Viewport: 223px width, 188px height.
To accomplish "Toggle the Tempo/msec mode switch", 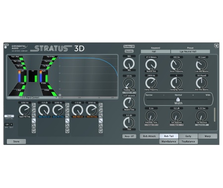I will click(9, 116).
